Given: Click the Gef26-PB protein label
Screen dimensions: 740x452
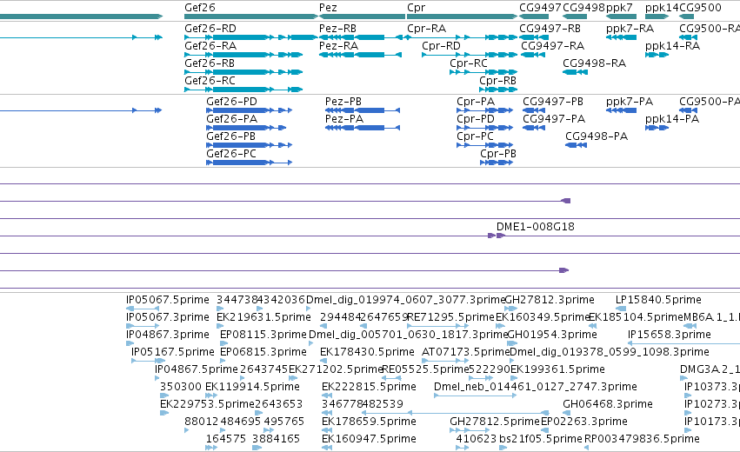Looking at the screenshot, I should point(230,136).
